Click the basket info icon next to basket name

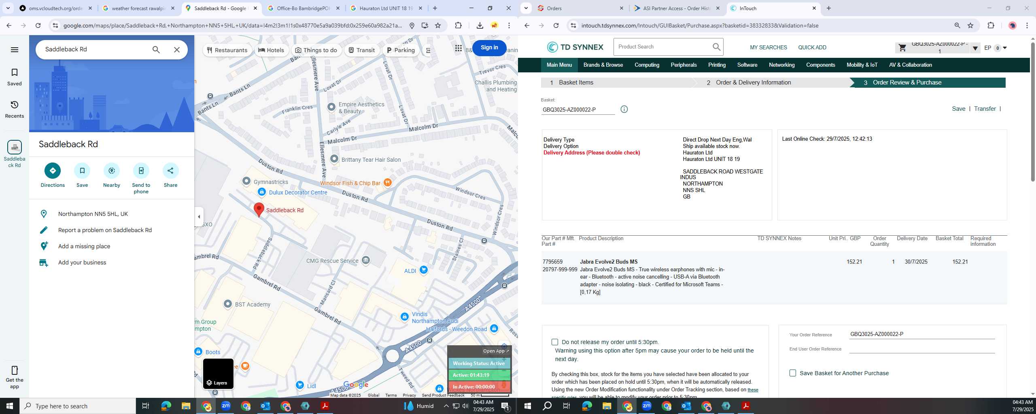tap(624, 109)
